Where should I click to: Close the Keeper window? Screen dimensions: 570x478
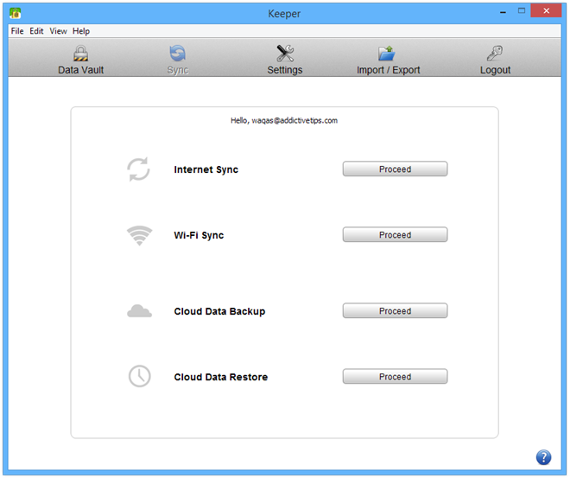point(546,11)
